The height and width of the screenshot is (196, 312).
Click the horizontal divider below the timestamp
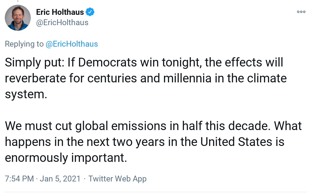156,192
